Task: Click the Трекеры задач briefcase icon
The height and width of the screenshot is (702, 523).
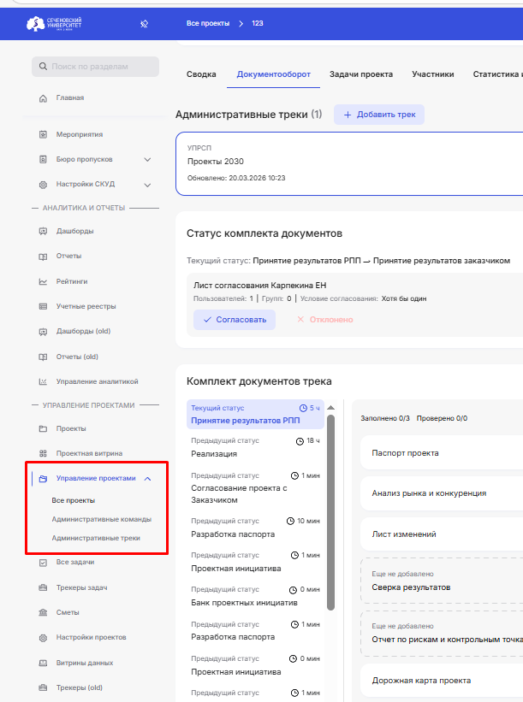Action: tap(43, 587)
